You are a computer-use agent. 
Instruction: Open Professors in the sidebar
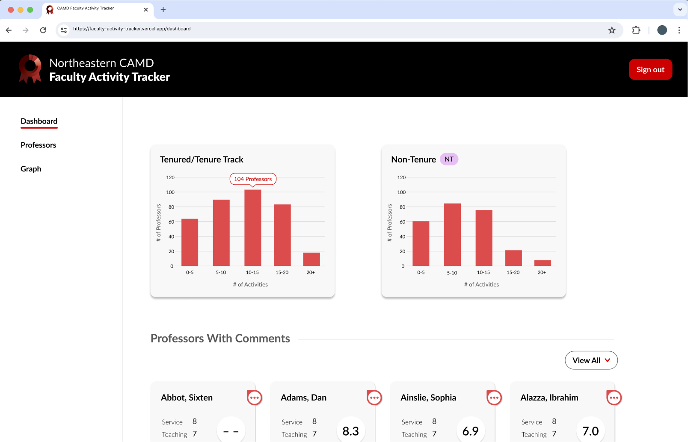(x=39, y=145)
